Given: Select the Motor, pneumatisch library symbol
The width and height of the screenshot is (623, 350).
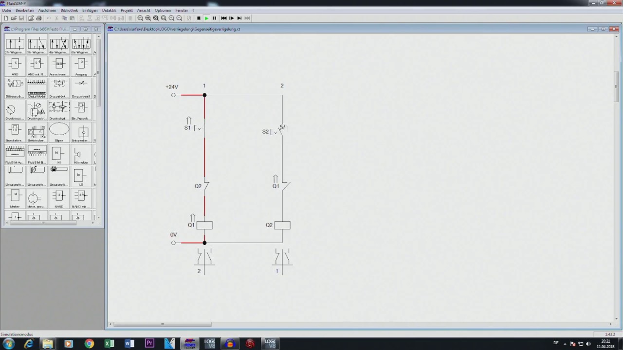Looking at the screenshot, I should pyautogui.click(x=37, y=199).
